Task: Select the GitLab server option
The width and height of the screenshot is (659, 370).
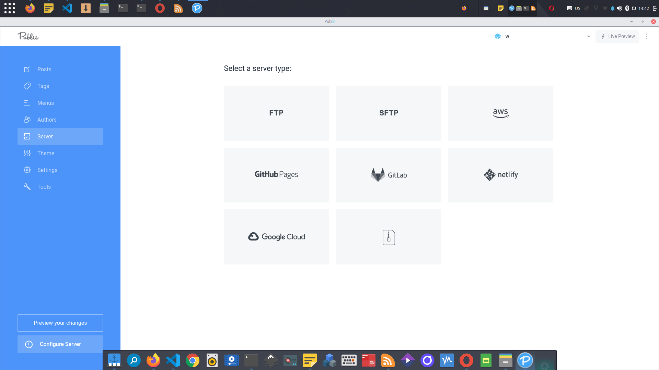Action: [x=389, y=175]
